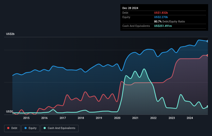
Task: Click the blue Equity legend dot
Action: (26, 128)
